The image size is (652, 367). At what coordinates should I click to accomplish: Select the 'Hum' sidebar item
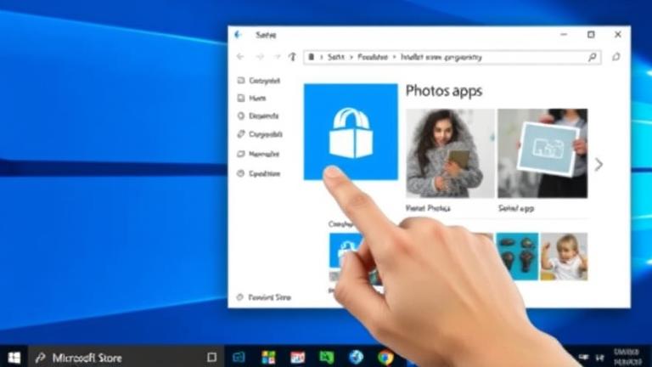coord(251,99)
